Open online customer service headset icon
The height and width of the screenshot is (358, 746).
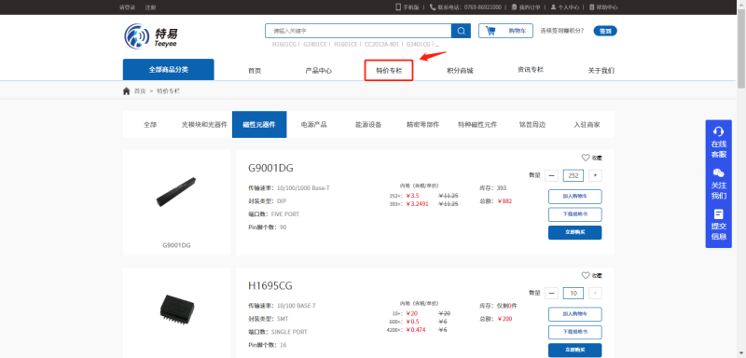[x=718, y=131]
